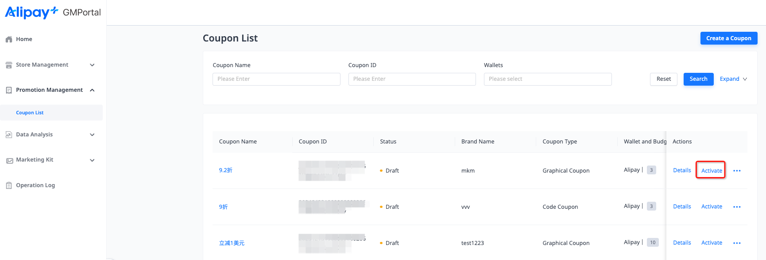The image size is (766, 260).
Task: Click the Store Management shop icon
Action: 9,65
